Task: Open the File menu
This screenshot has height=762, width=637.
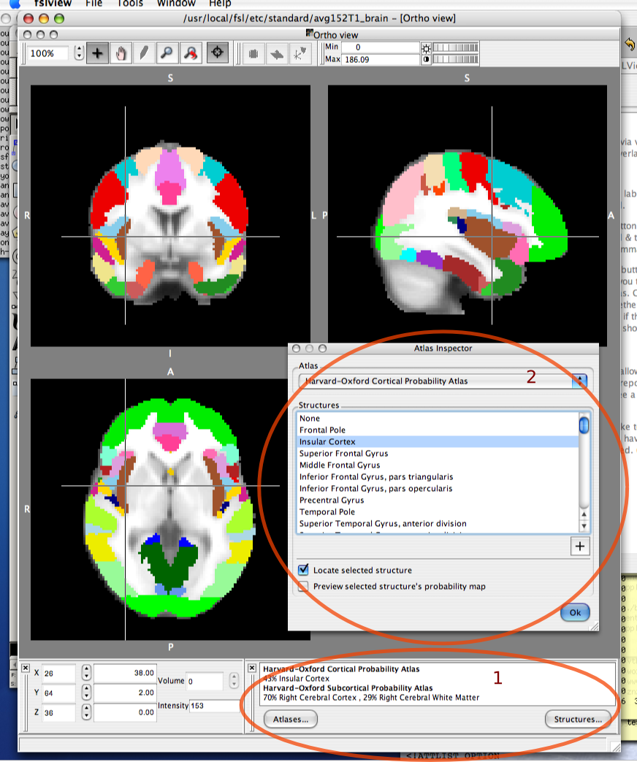Action: (x=94, y=4)
